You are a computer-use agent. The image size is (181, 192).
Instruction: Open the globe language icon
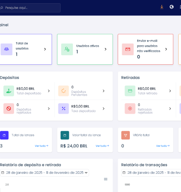click(x=171, y=7)
